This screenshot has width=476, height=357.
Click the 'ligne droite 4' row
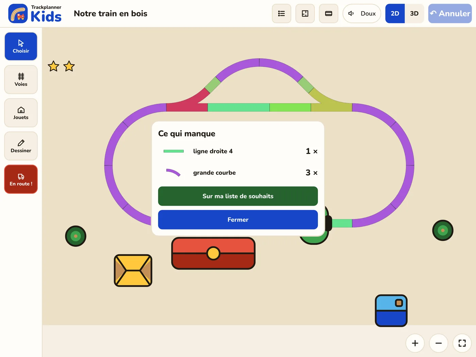tap(238, 151)
